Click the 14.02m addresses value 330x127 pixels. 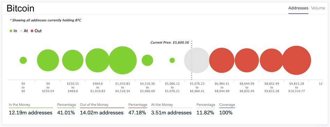tap(102, 112)
